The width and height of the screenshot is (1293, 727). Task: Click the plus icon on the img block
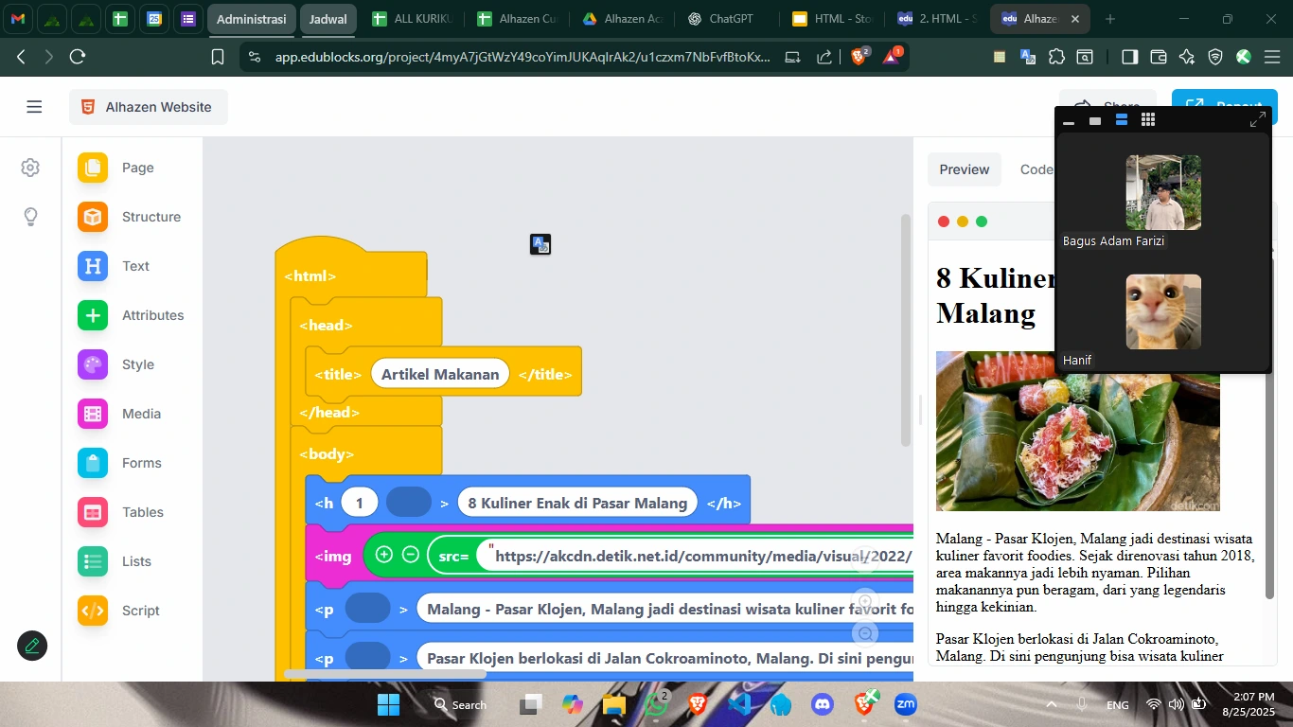[384, 554]
